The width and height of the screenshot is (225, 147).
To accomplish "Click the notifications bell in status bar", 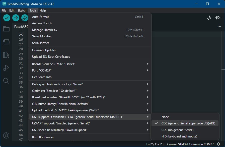I will point(218,144).
